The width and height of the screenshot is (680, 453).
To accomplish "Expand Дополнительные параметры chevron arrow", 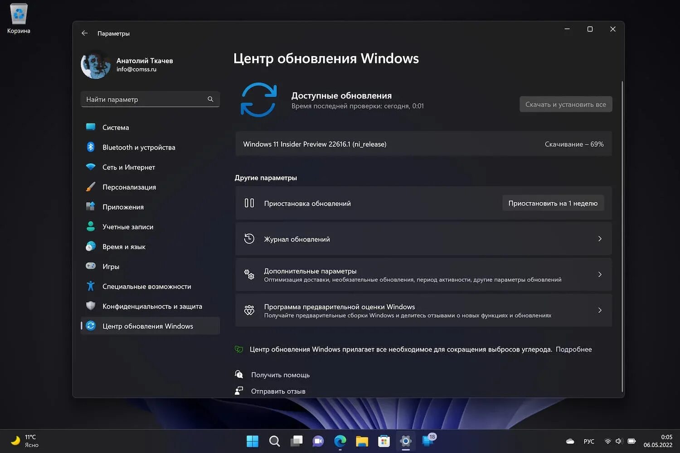I will [x=600, y=275].
